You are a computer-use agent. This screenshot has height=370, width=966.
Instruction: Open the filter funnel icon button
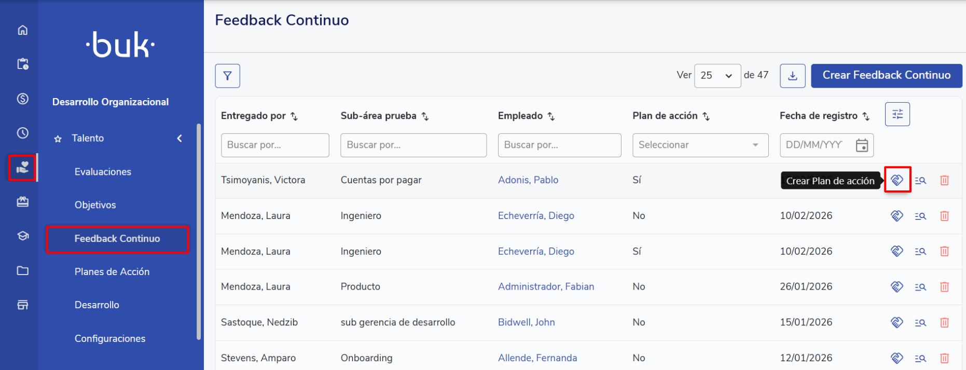227,76
